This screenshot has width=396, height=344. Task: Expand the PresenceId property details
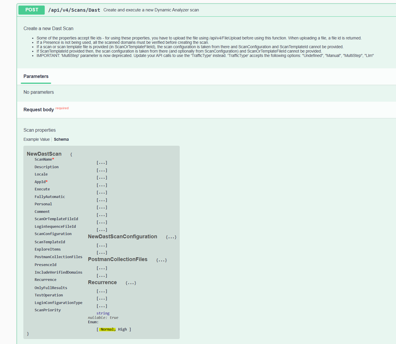(102, 268)
